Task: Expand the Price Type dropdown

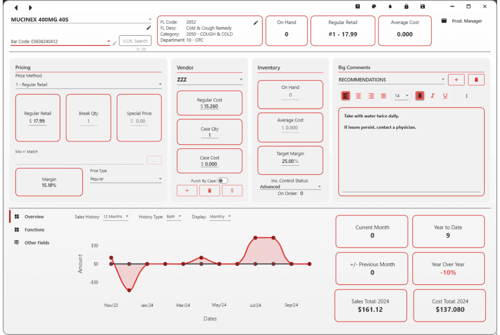Action: tap(126, 179)
